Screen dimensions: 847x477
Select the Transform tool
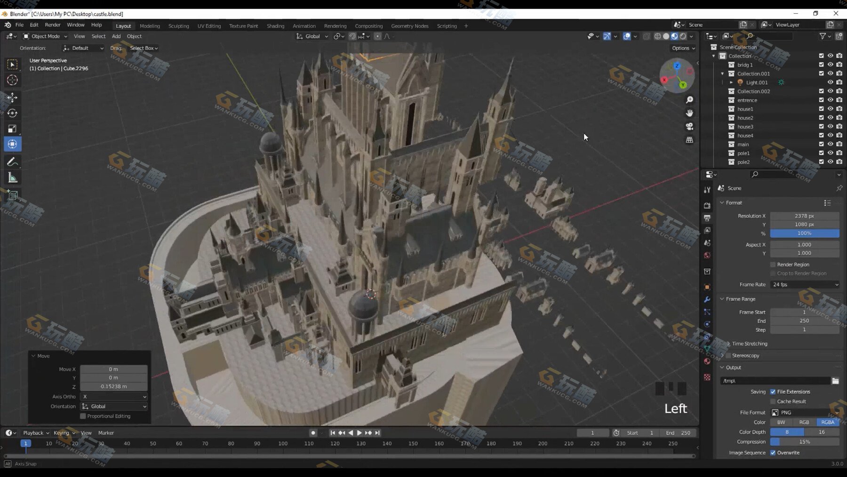point(13,144)
